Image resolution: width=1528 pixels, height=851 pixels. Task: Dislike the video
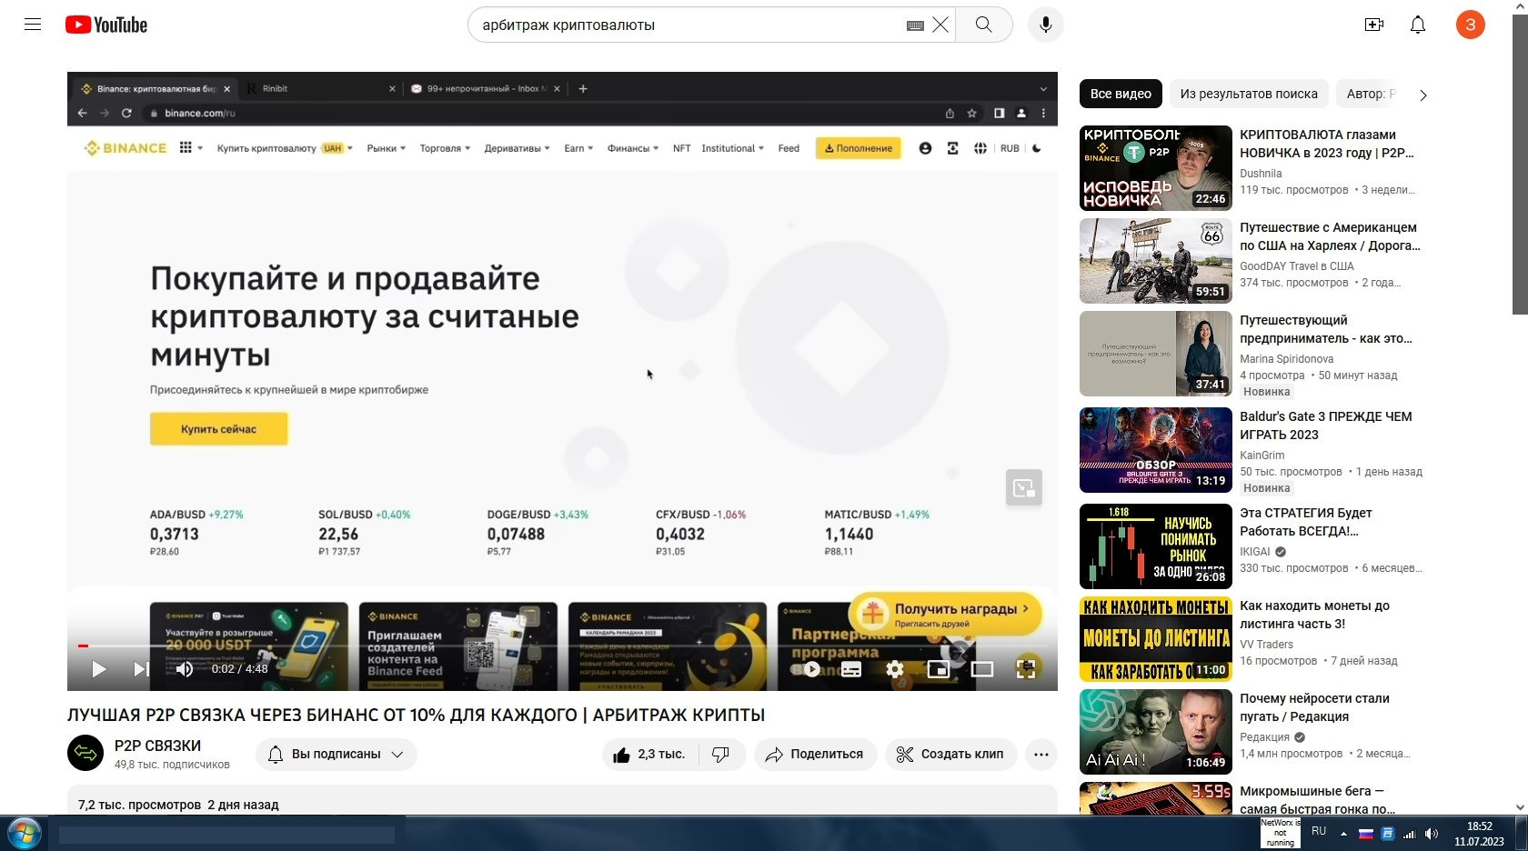(x=721, y=755)
